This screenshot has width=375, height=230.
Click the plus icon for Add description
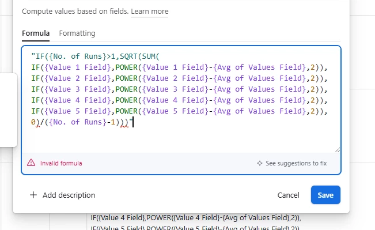click(x=33, y=195)
